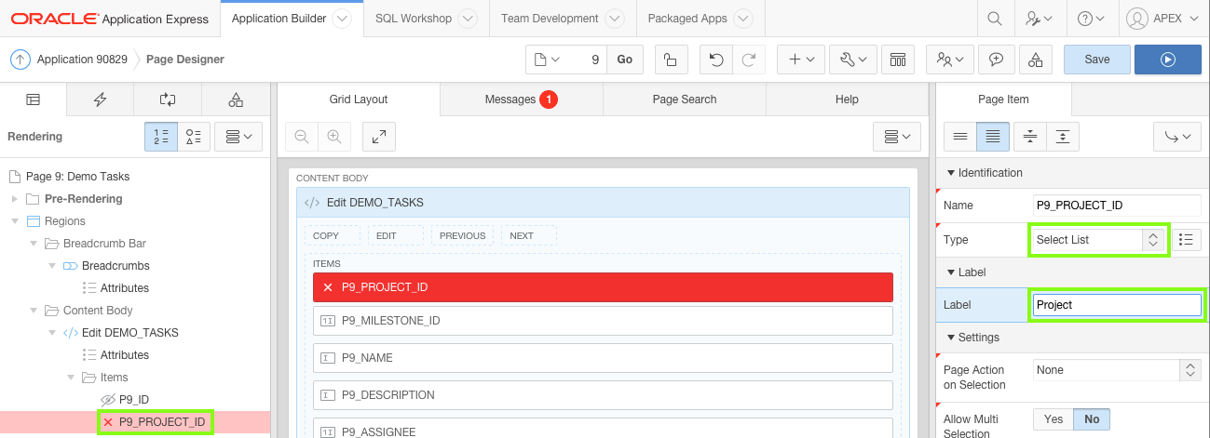Switch to Page Shared Components tab

(236, 100)
